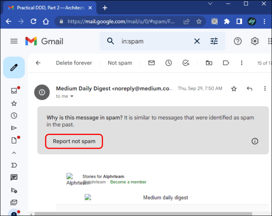This screenshot has width=272, height=216.
Task: Click the Compose pencil button
Action: tap(14, 68)
